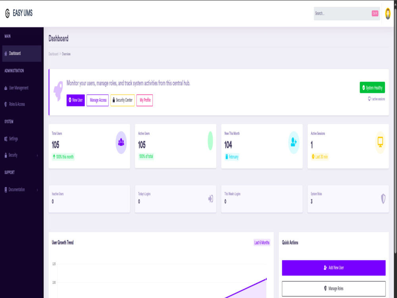Screen dimensions: 397x298
Task: Click the Last 30 min badge text
Action: (322, 157)
